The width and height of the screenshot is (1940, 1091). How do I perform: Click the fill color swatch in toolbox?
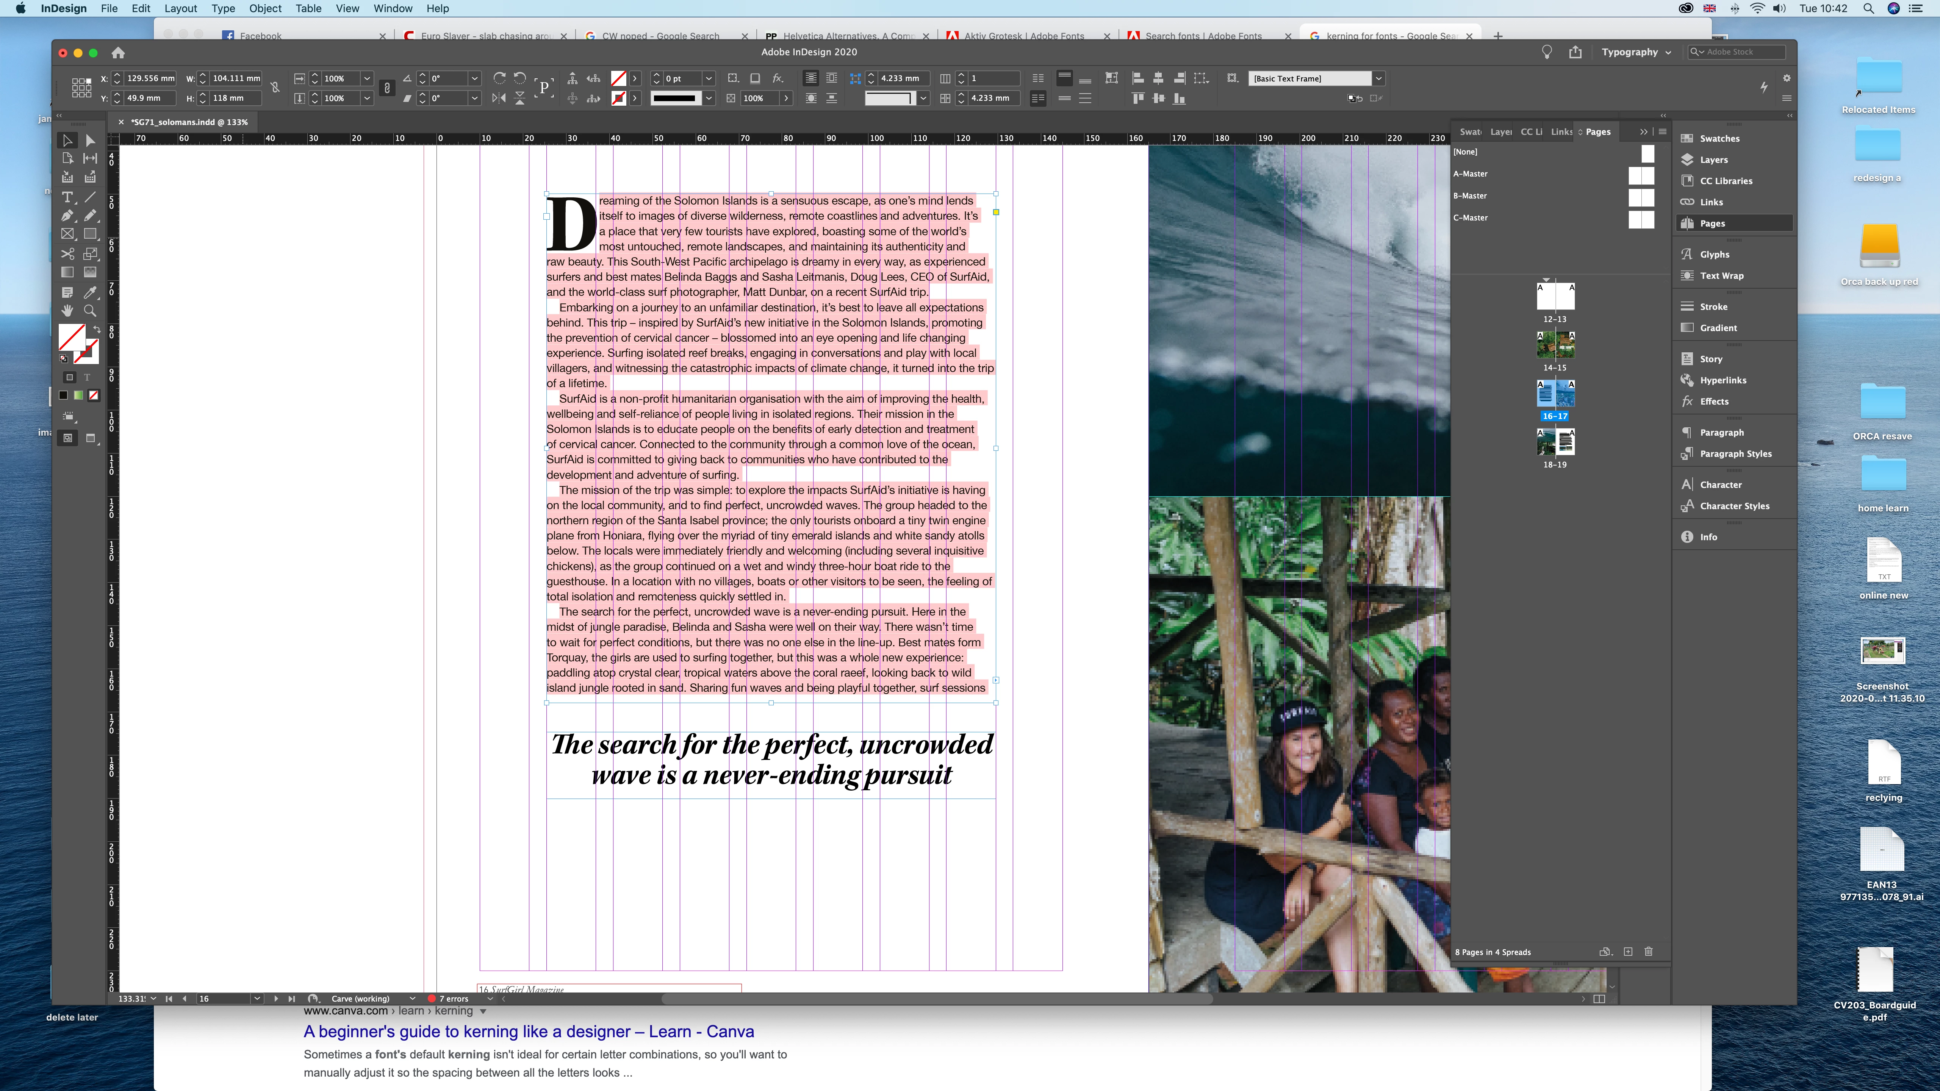pyautogui.click(x=72, y=336)
